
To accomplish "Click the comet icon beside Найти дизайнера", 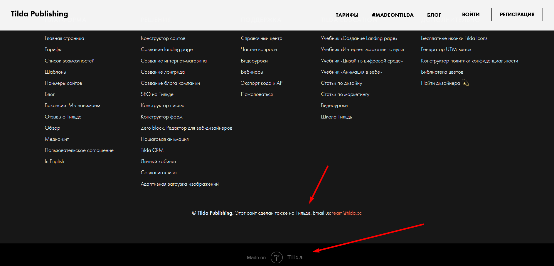I will point(466,83).
